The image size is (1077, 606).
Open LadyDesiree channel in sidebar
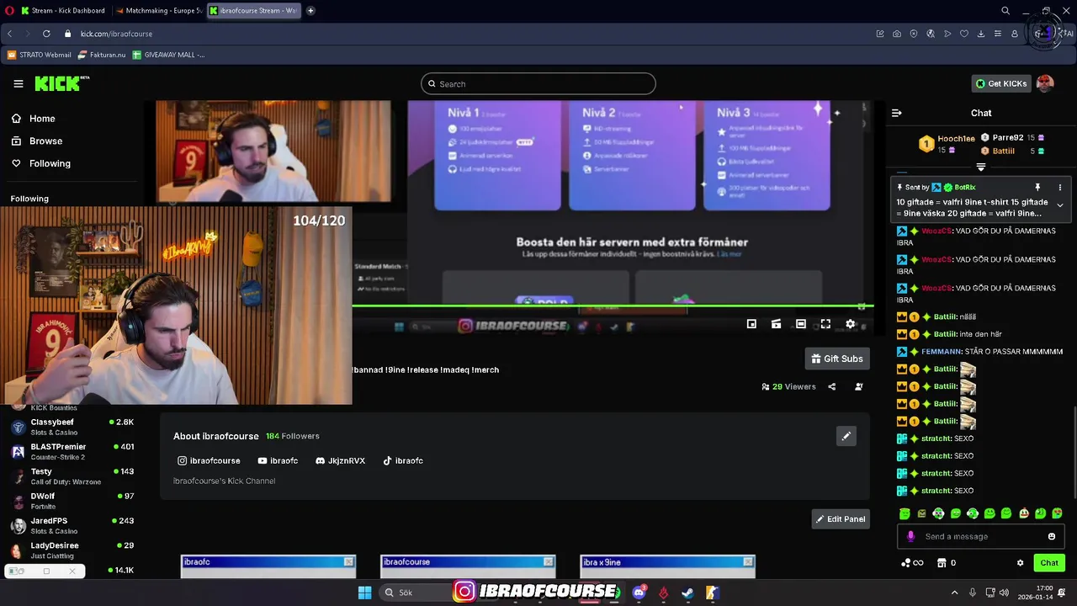(x=72, y=550)
